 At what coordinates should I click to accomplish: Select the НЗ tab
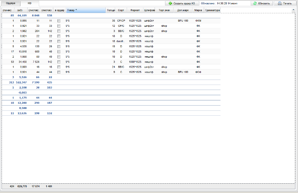click(x=29, y=3)
